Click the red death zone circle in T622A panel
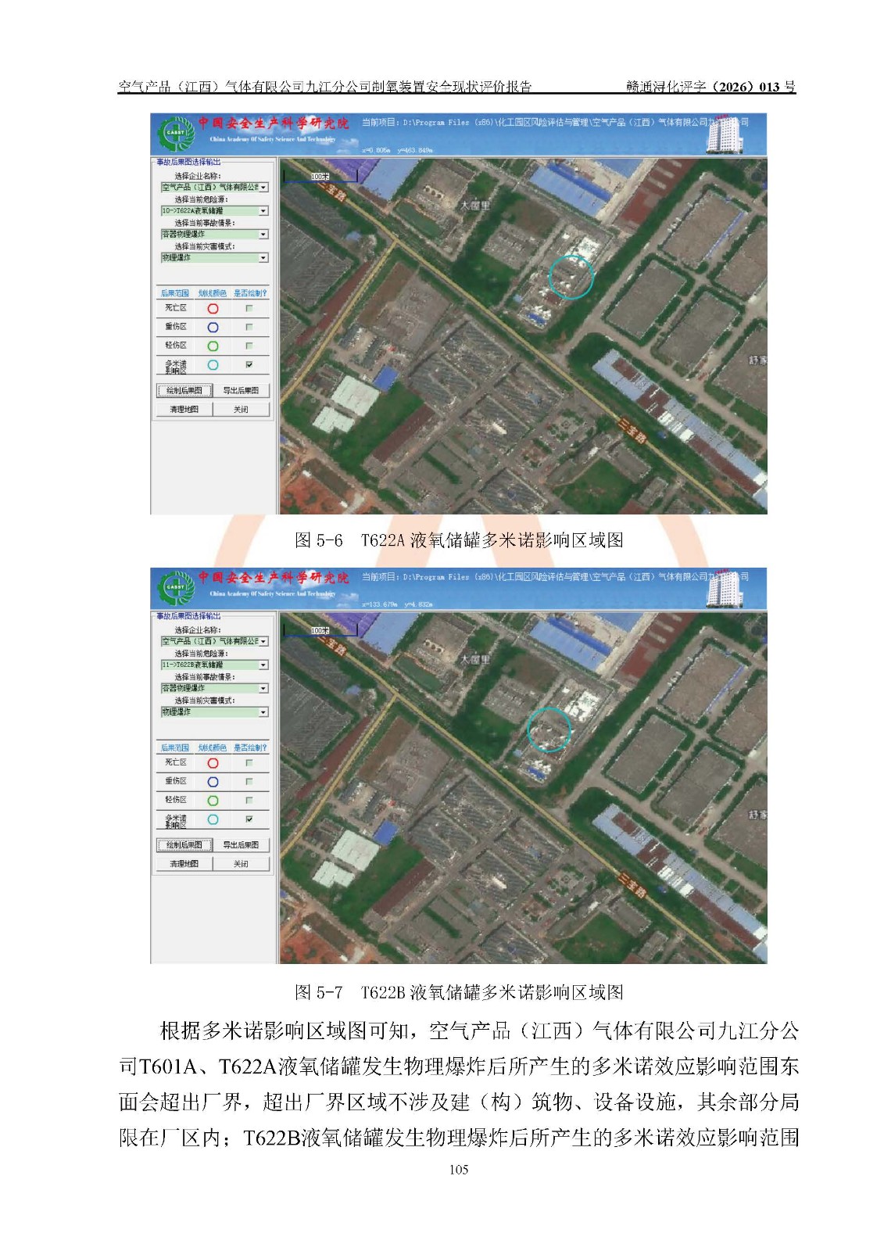884x1251 pixels. coord(213,309)
